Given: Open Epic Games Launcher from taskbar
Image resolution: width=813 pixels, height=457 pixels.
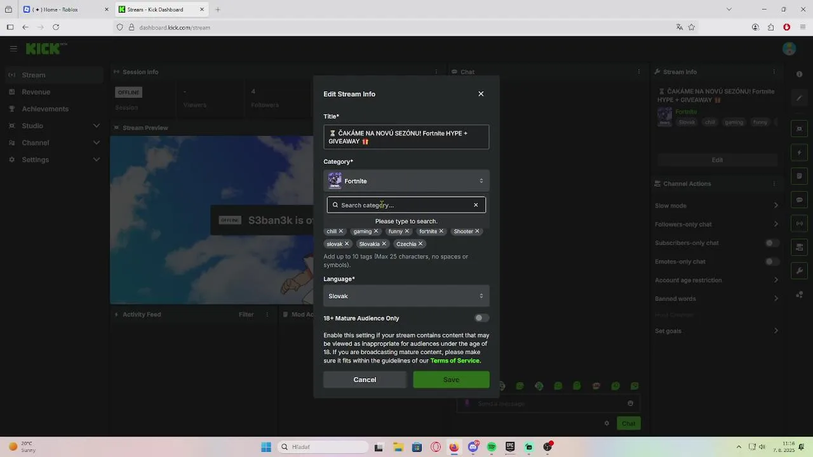Looking at the screenshot, I should pyautogui.click(x=510, y=447).
